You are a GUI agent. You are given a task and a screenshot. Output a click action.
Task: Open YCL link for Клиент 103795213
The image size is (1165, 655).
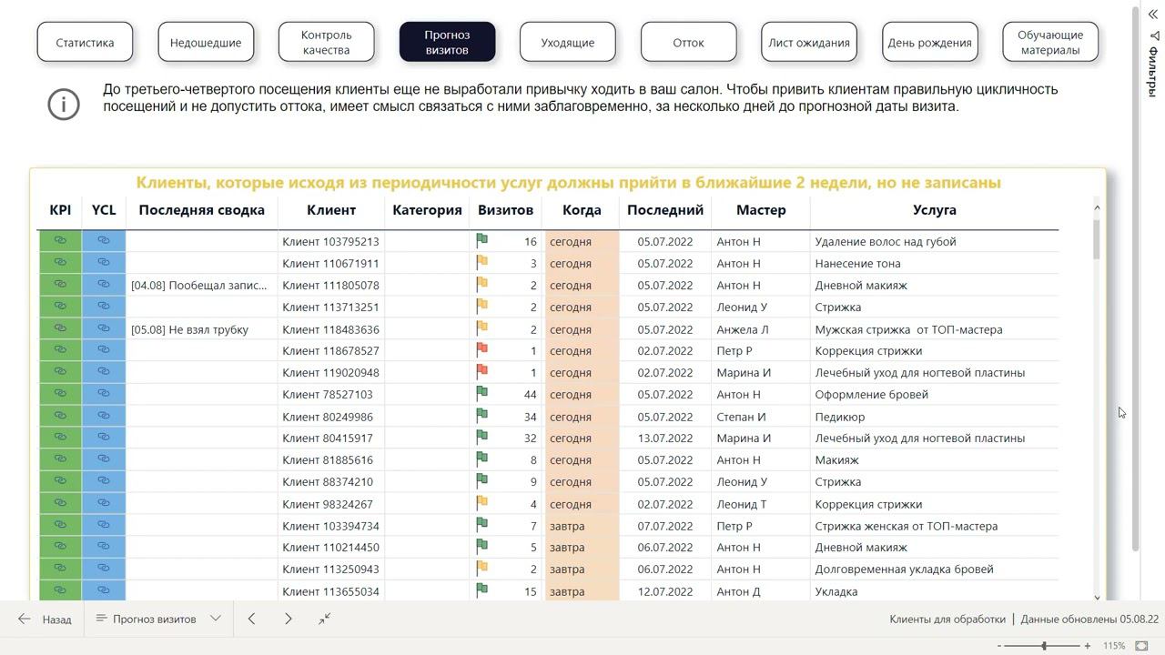pos(104,241)
